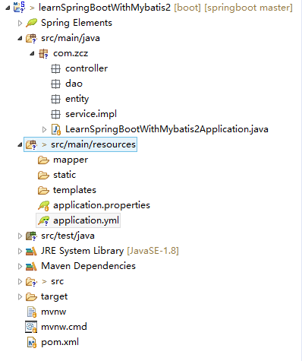Select the src folder label
The image size is (302, 361).
(x=57, y=281)
